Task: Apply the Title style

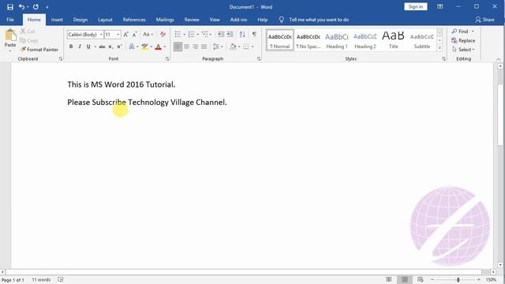Action: click(x=394, y=40)
